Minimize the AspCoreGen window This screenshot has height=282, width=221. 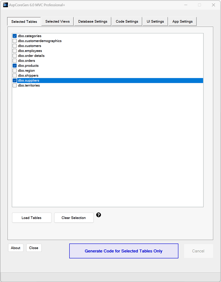[186, 5]
